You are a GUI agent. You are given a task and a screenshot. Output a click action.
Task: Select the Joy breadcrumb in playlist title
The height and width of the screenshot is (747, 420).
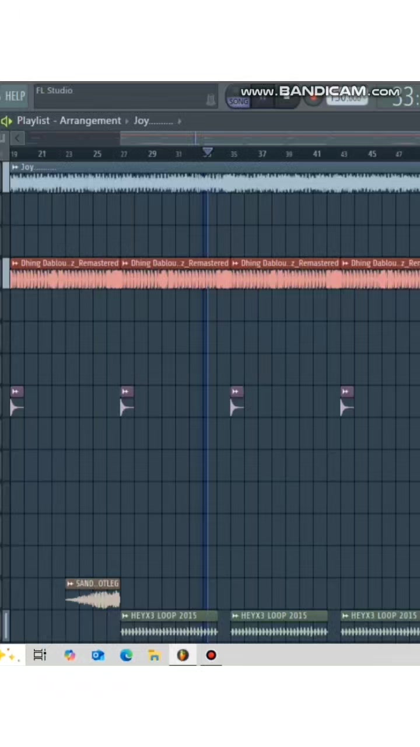[x=153, y=121]
